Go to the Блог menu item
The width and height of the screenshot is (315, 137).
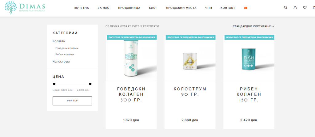coord(153,8)
